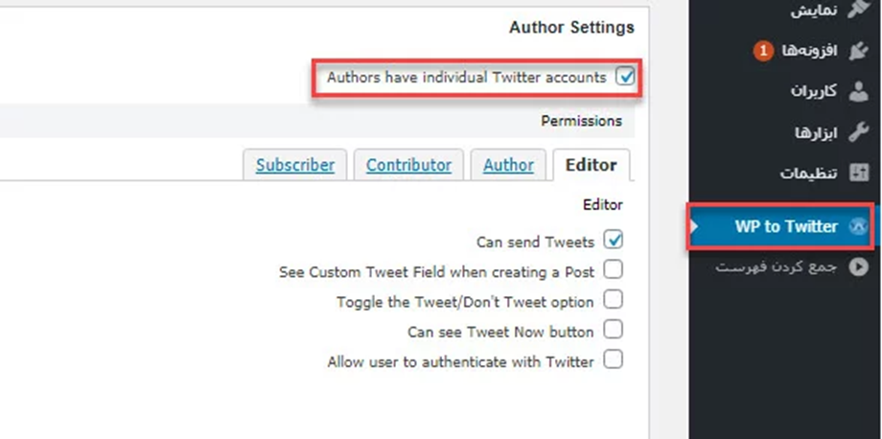Click the plugins update badge showing 1
The width and height of the screenshot is (882, 439).
(763, 52)
